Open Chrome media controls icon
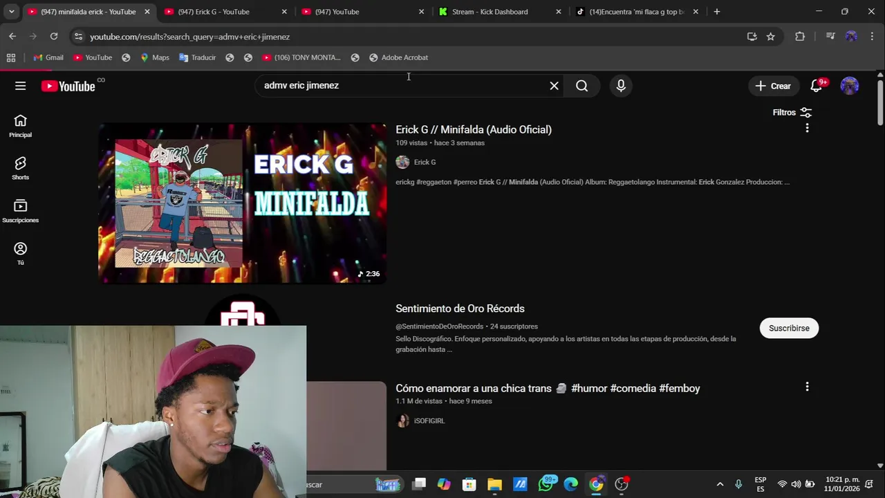 [x=830, y=37]
